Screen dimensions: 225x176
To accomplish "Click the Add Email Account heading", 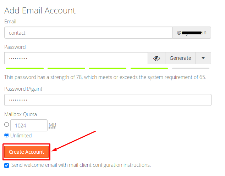I will (x=40, y=11).
